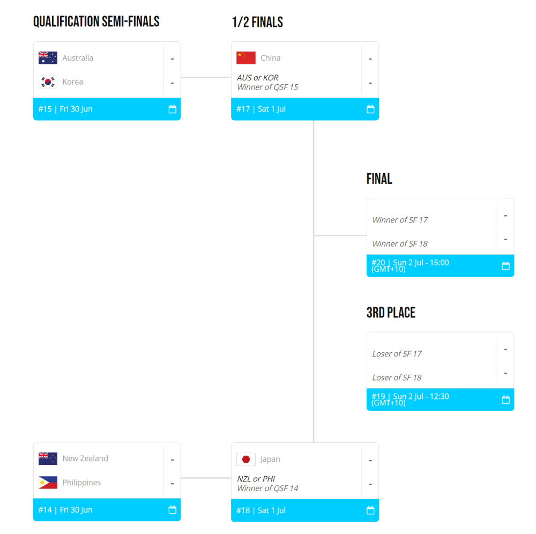Click the Philippines flag
Screen dimensions: 536x534
click(48, 483)
